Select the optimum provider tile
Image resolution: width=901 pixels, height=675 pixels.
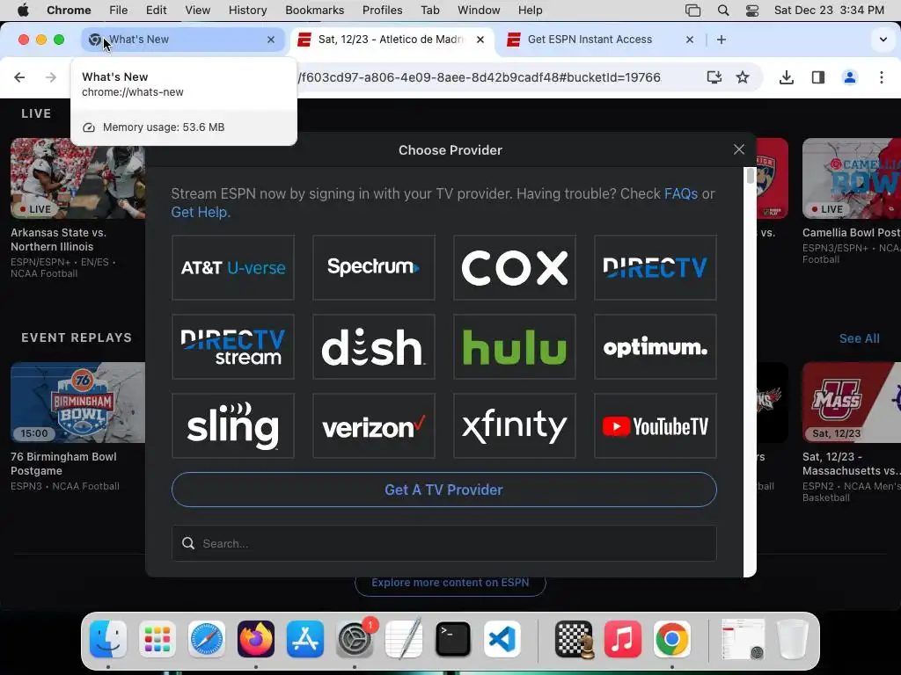655,346
